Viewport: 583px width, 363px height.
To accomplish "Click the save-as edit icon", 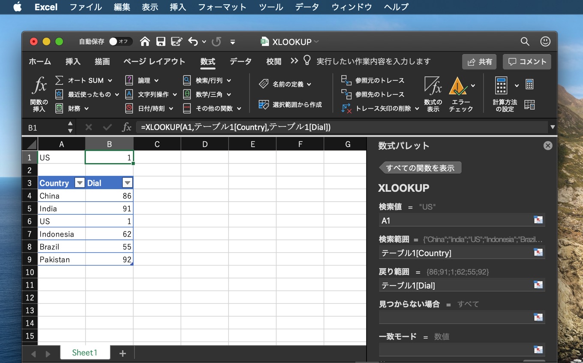I will point(177,42).
